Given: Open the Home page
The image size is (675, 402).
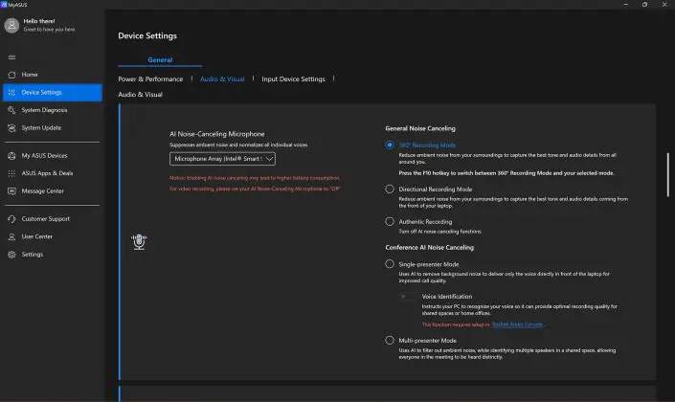Looking at the screenshot, I should click(x=53, y=75).
